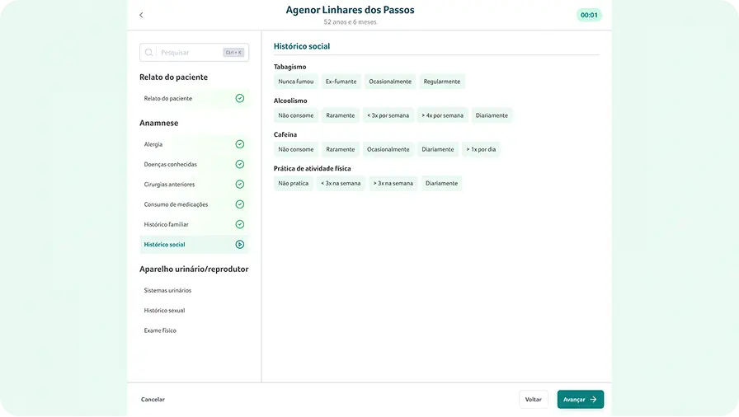Screen dimensions: 739x417
Task: Click the play icon next to Histórico social
Action: click(240, 245)
